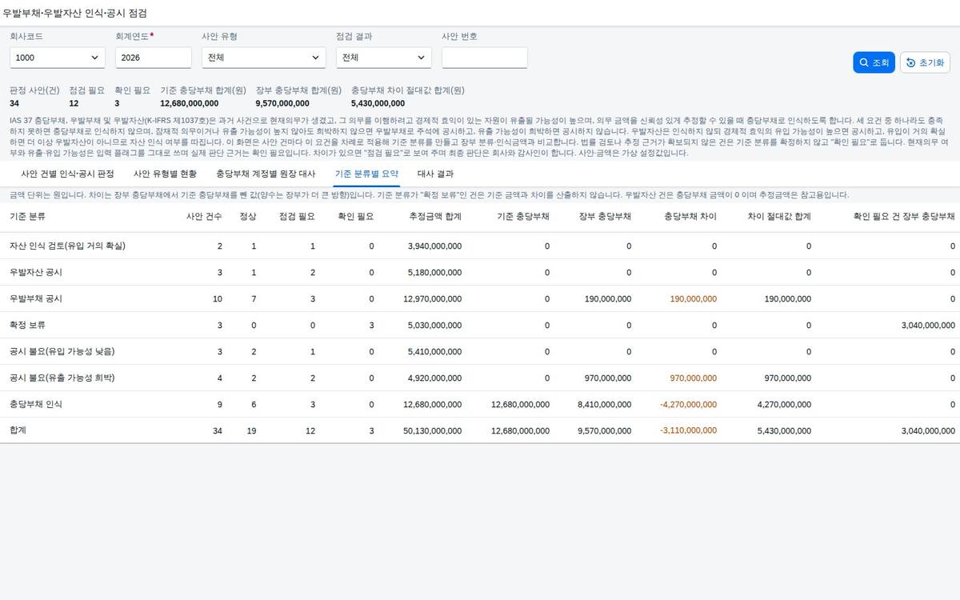Click the 차이 절댓값 합계 column header
Screen dimensions: 960x600
point(779,216)
